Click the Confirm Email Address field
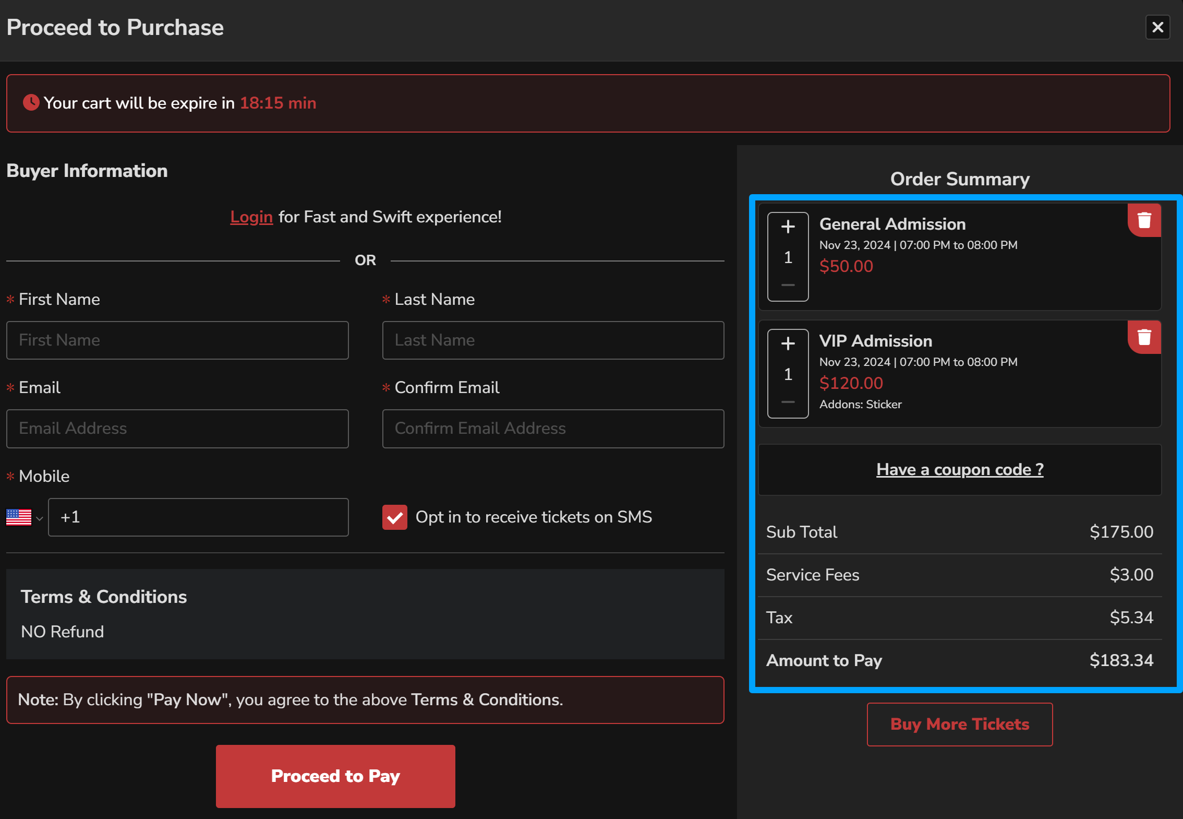The image size is (1183, 819). [553, 429]
